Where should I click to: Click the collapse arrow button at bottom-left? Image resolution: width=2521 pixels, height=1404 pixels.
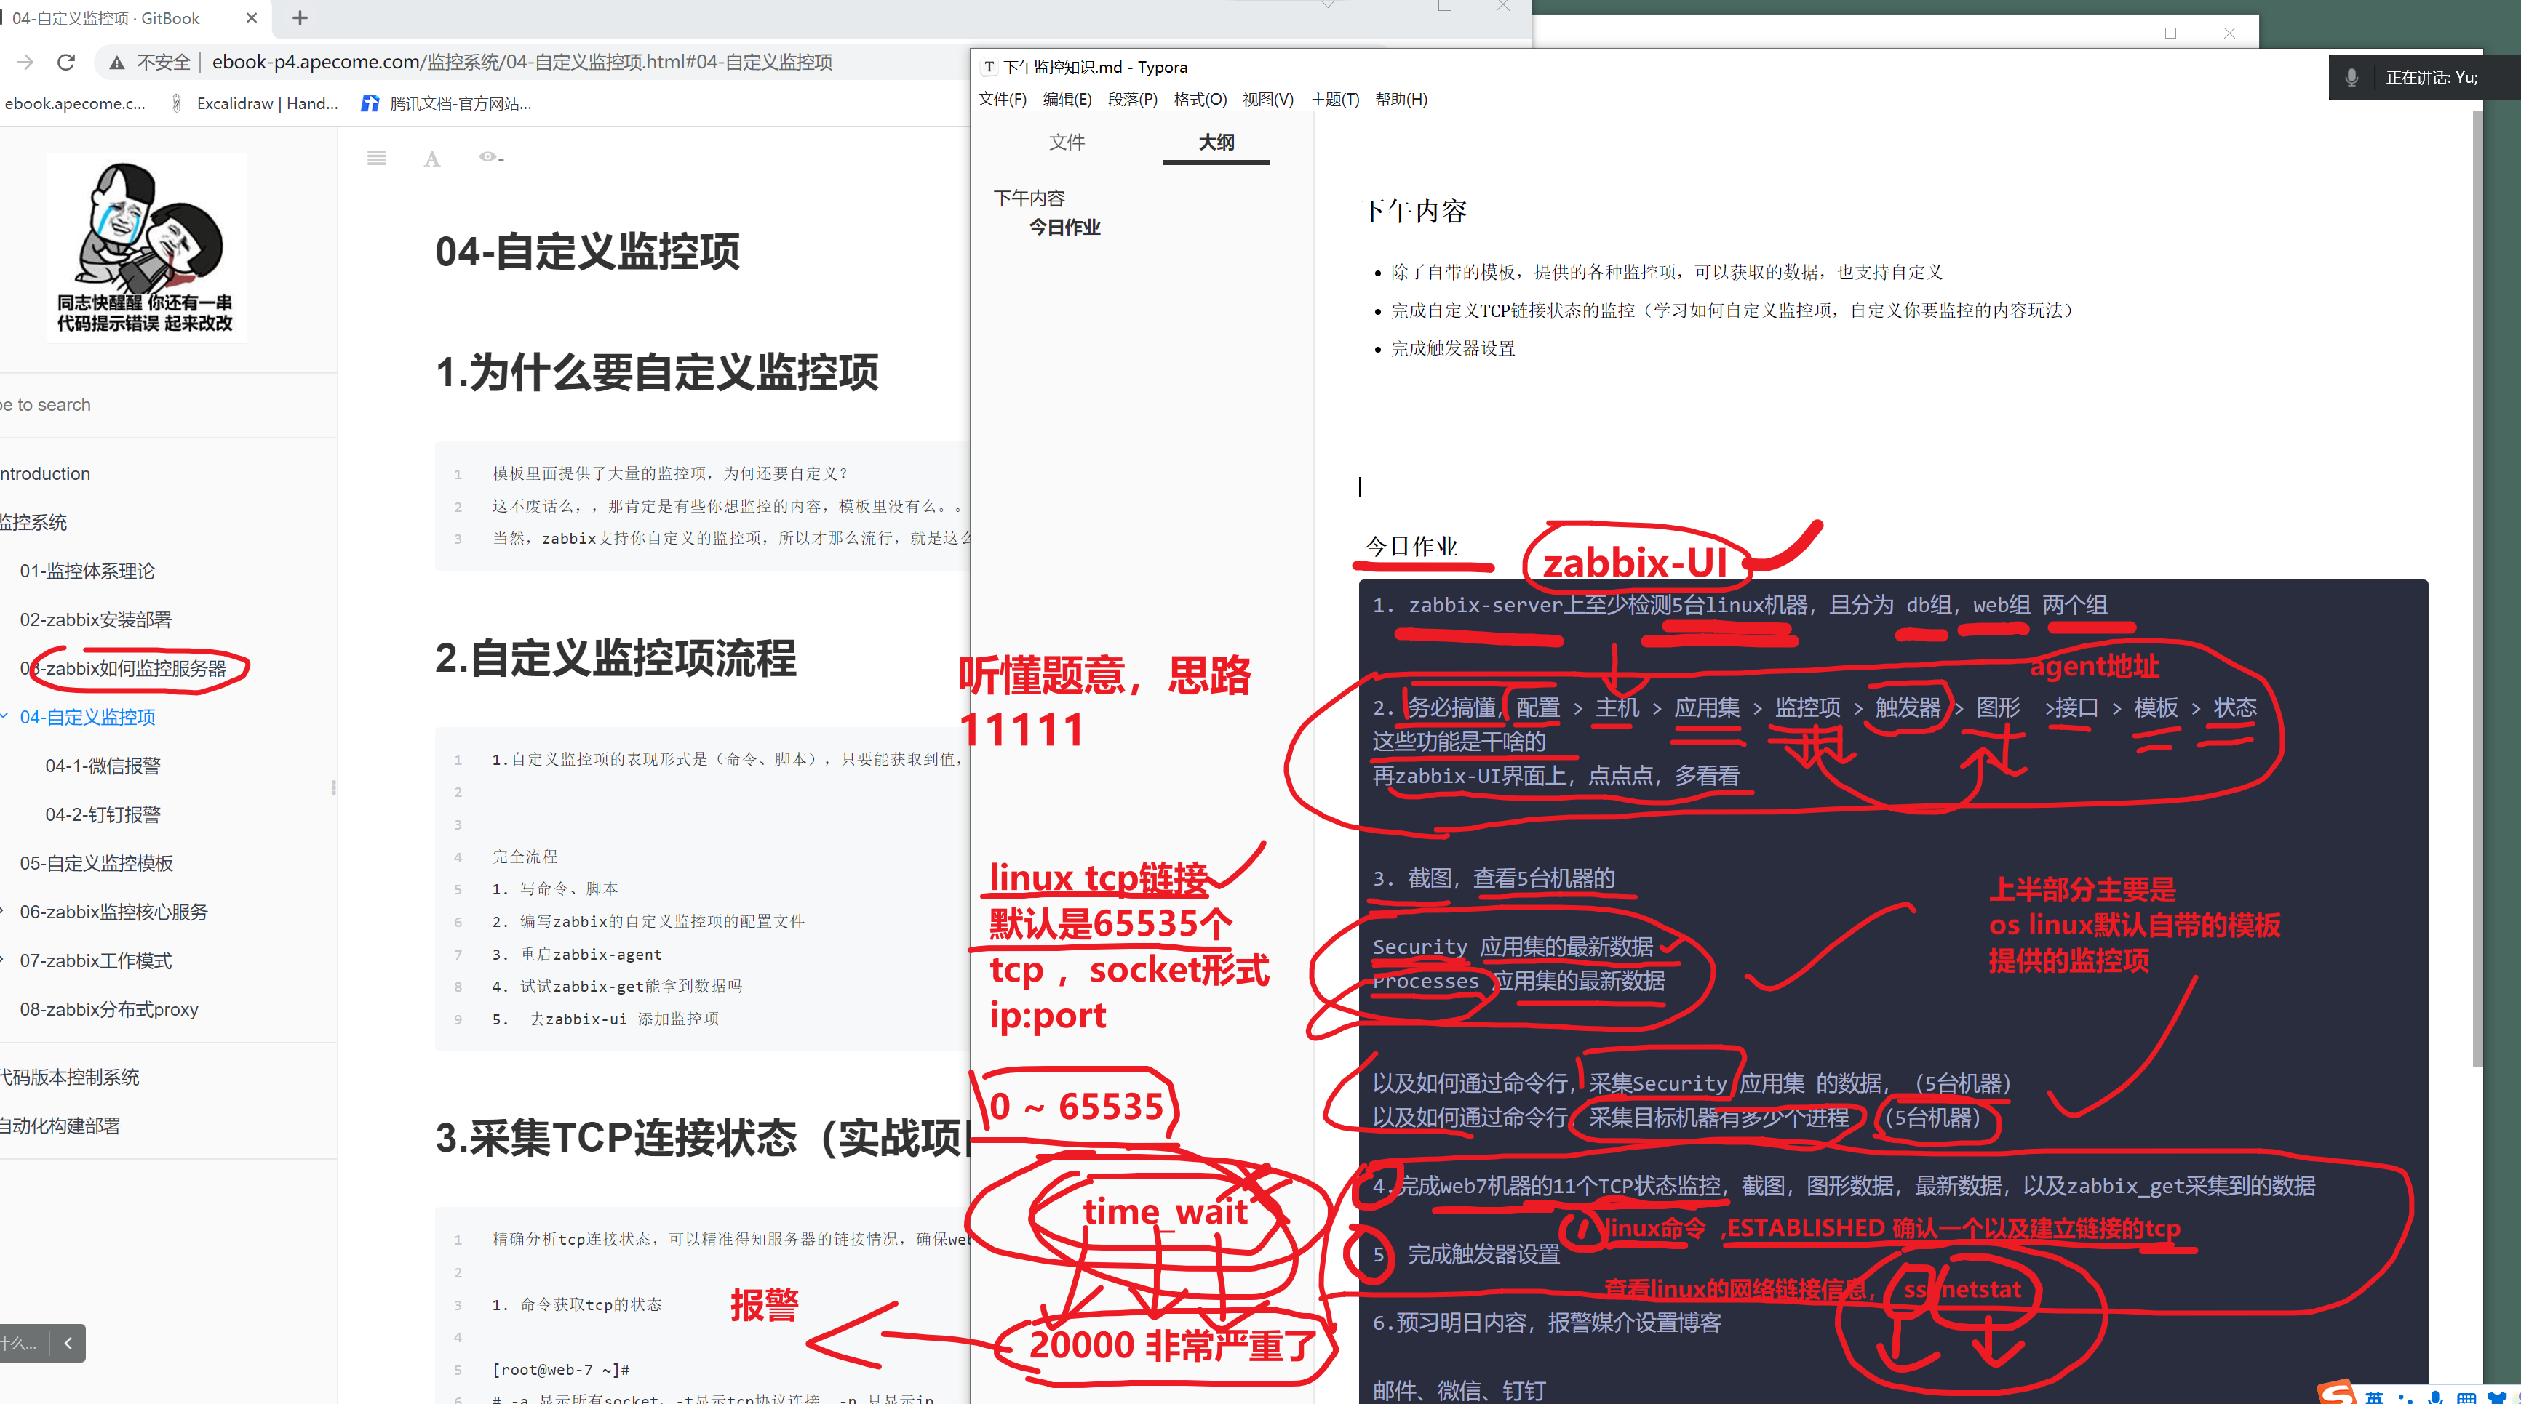pos(68,1344)
